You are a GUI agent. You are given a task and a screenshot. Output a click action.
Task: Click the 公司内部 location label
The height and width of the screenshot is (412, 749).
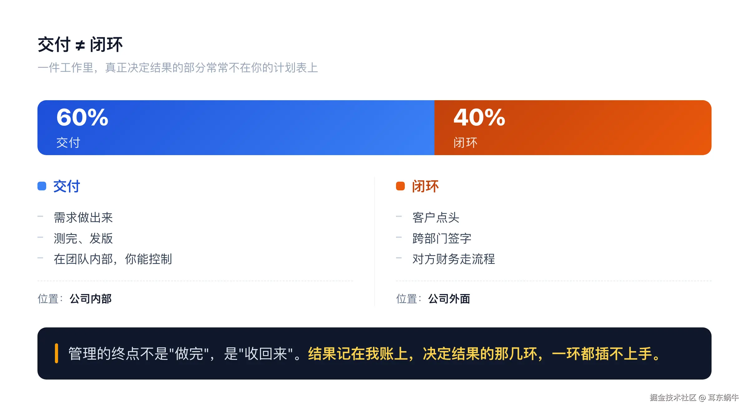point(91,299)
